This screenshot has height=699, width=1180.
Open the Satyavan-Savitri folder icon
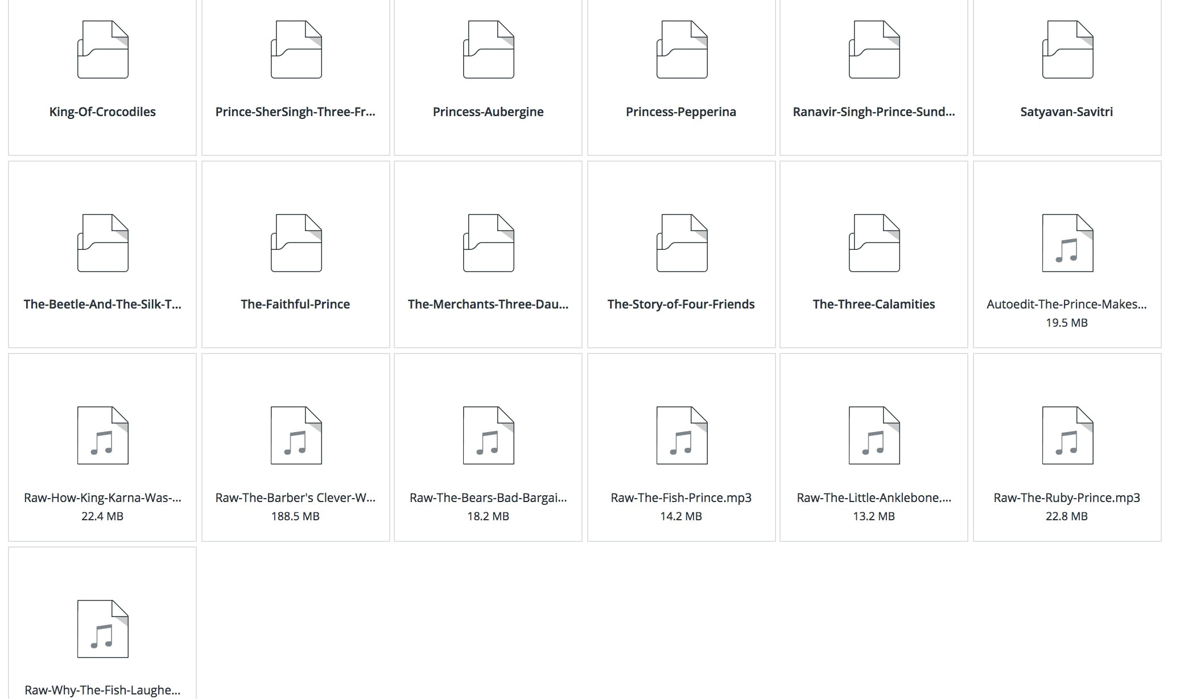pyautogui.click(x=1067, y=50)
